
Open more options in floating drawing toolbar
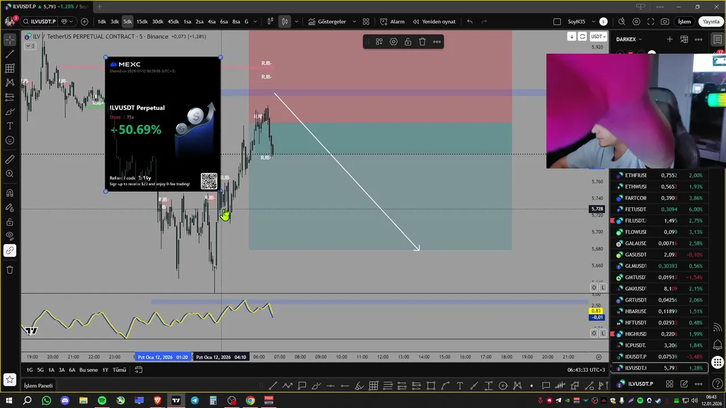coord(437,41)
